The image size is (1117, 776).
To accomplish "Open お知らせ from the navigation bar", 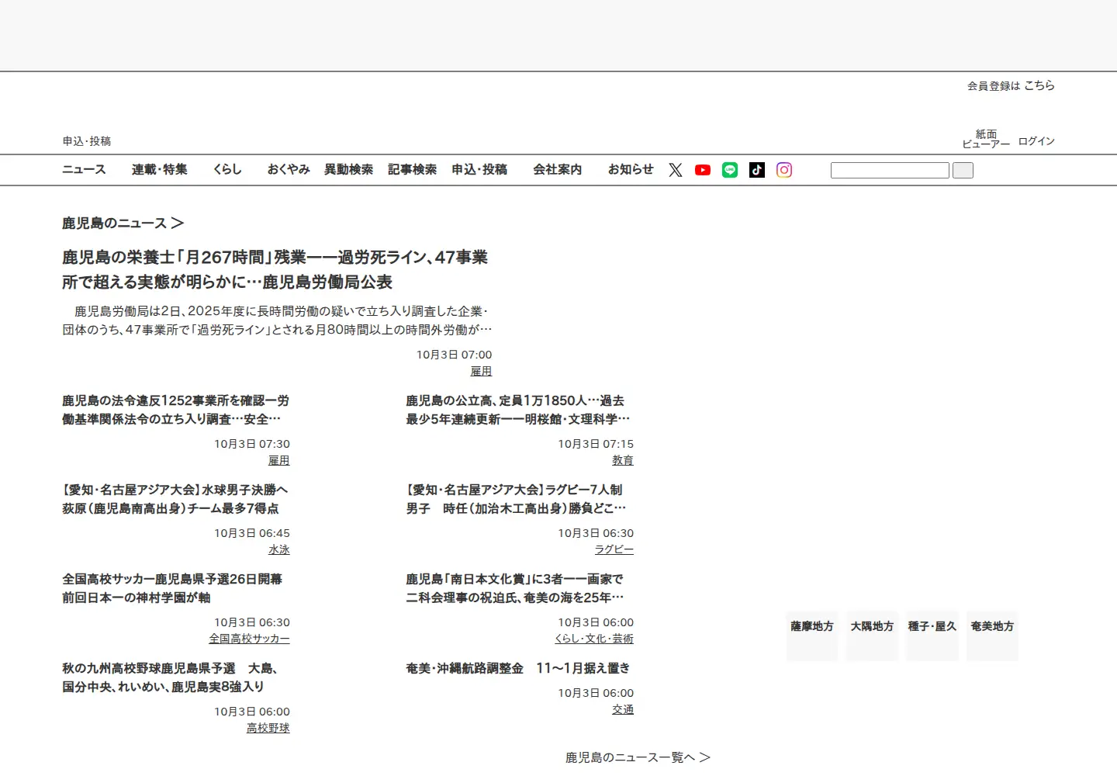I will (x=631, y=169).
